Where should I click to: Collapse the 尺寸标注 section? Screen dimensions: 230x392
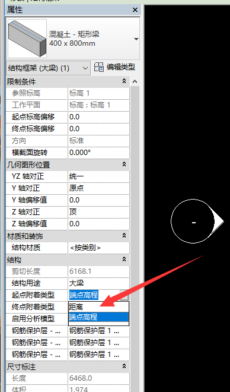tap(124, 366)
